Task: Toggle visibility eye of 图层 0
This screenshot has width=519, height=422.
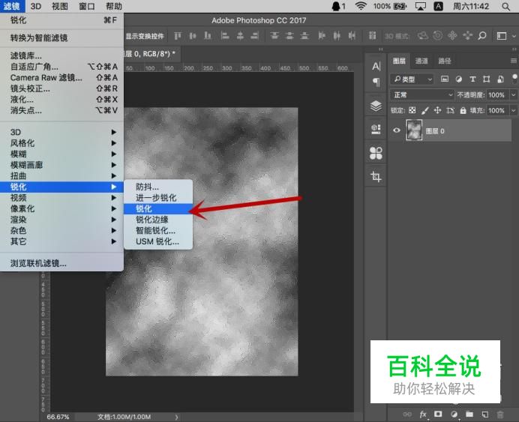Action: coord(396,130)
